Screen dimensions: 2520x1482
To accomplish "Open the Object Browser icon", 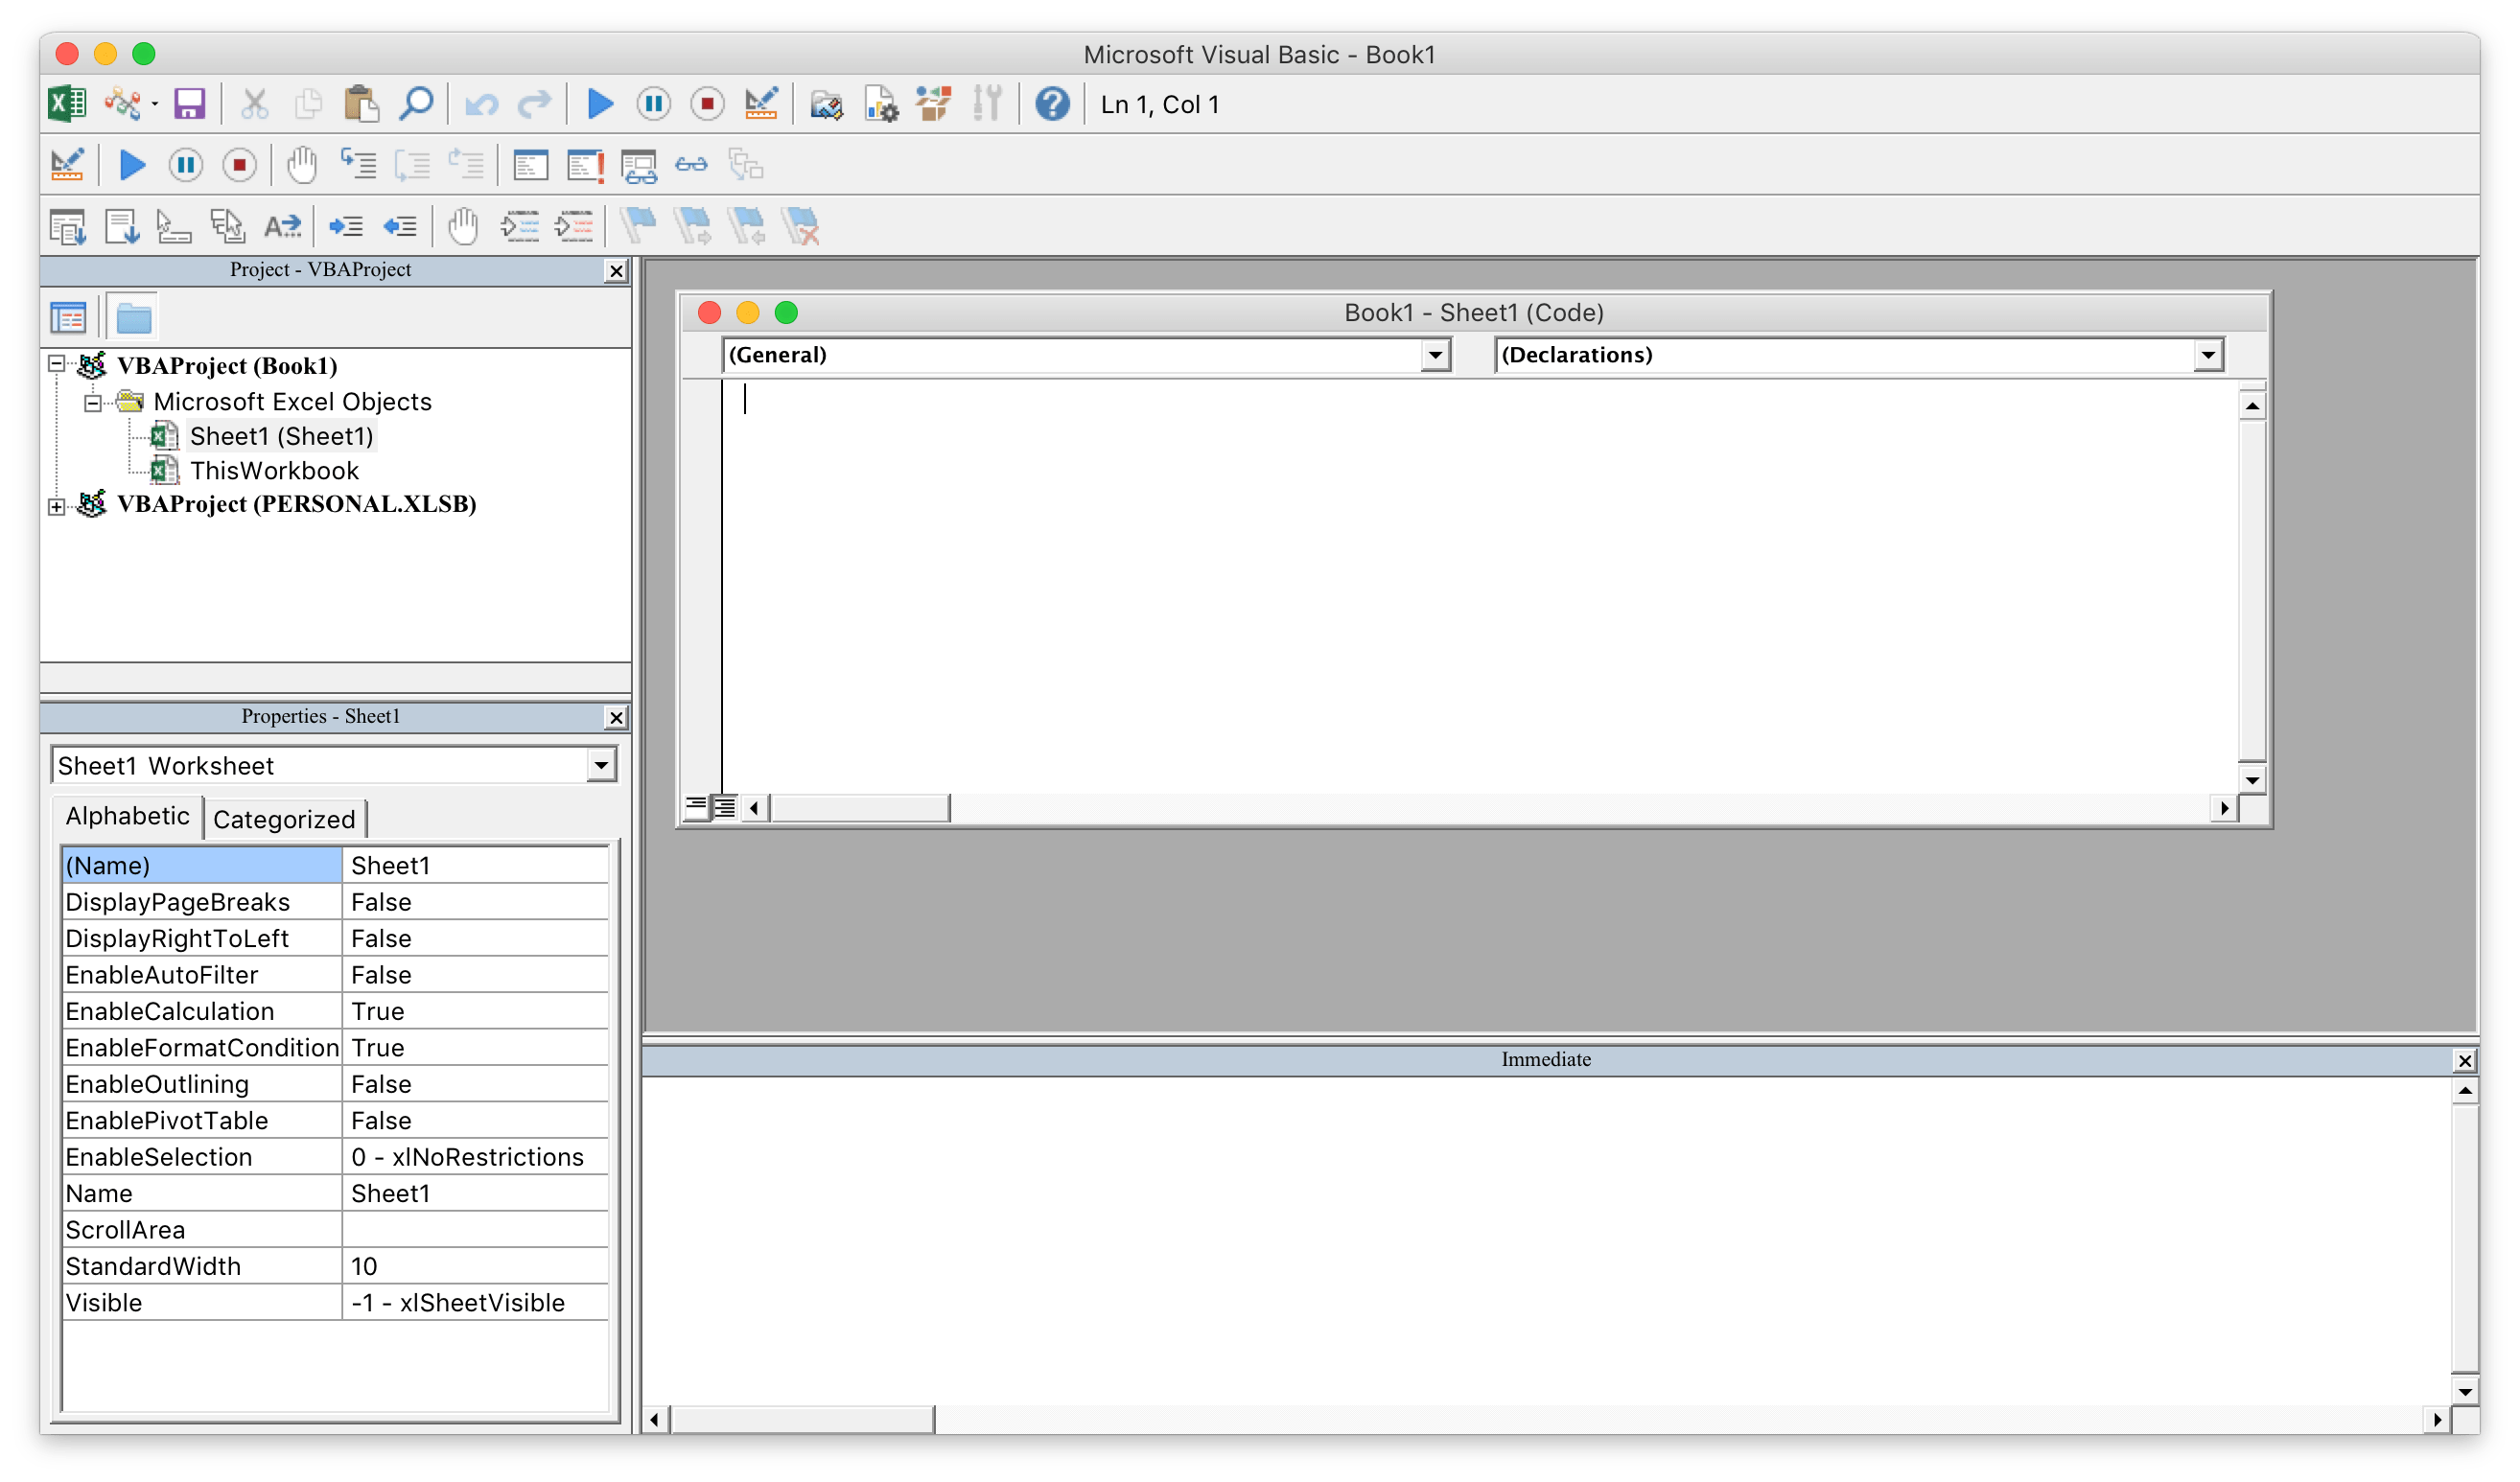I will (x=932, y=104).
